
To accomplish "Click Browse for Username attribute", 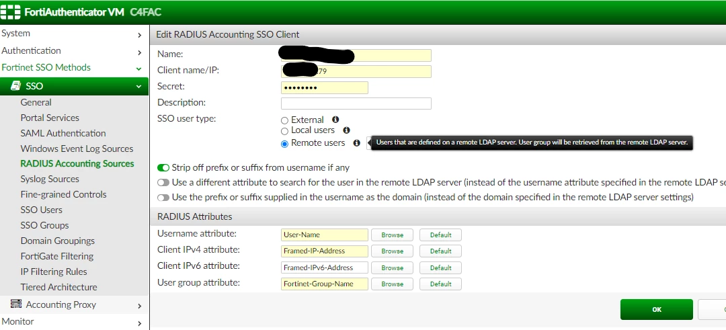I will (392, 235).
